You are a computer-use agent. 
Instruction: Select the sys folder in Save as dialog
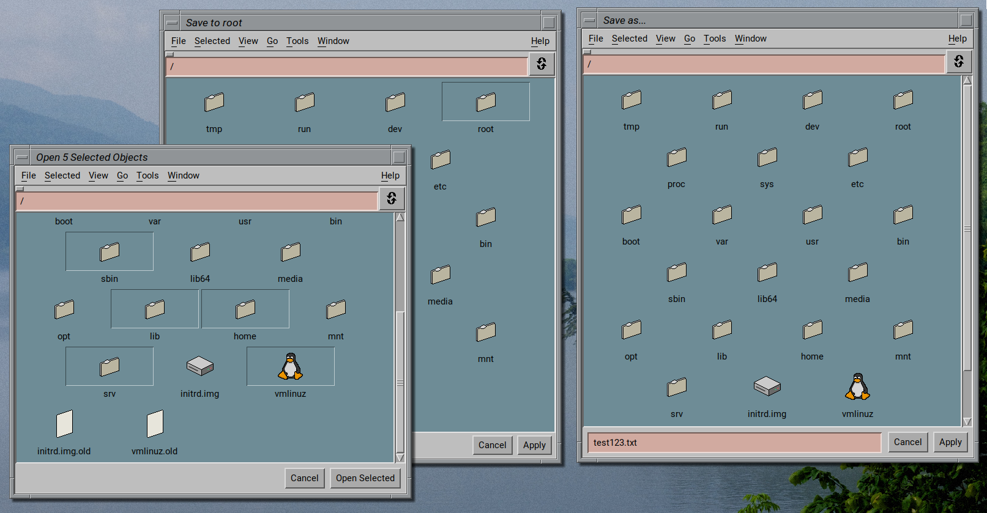coord(767,158)
